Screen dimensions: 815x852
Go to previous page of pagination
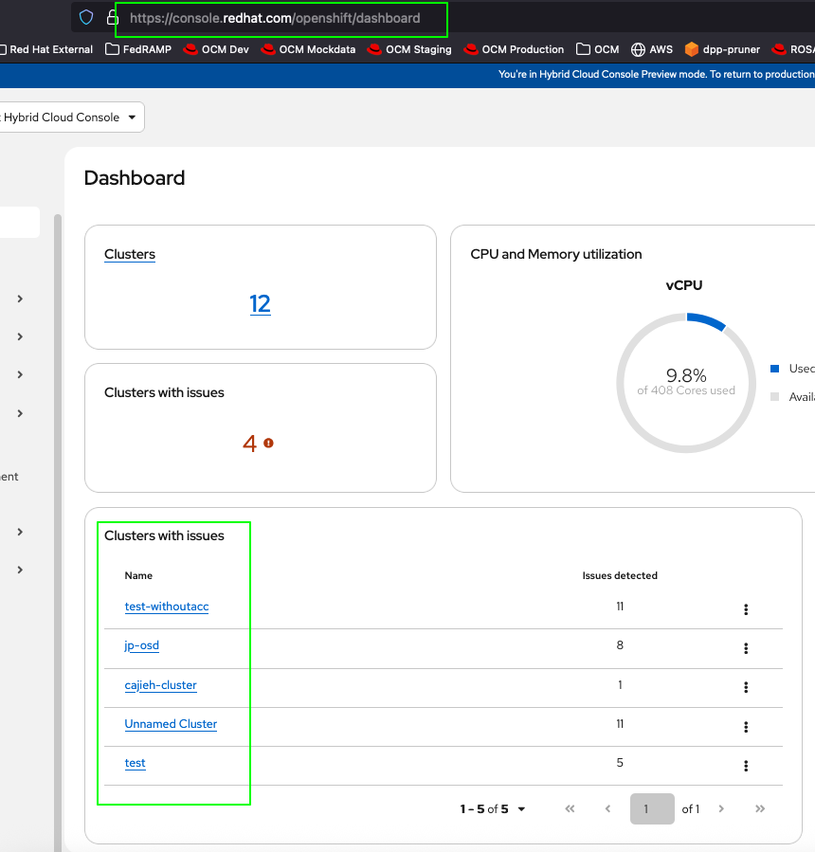click(x=608, y=808)
